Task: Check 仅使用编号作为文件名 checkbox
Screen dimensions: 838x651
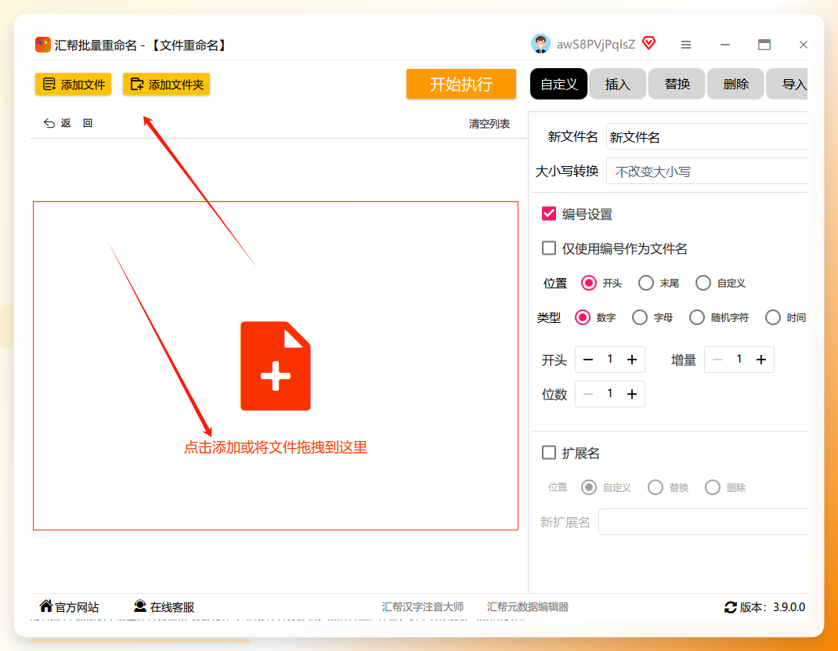Action: pyautogui.click(x=549, y=248)
